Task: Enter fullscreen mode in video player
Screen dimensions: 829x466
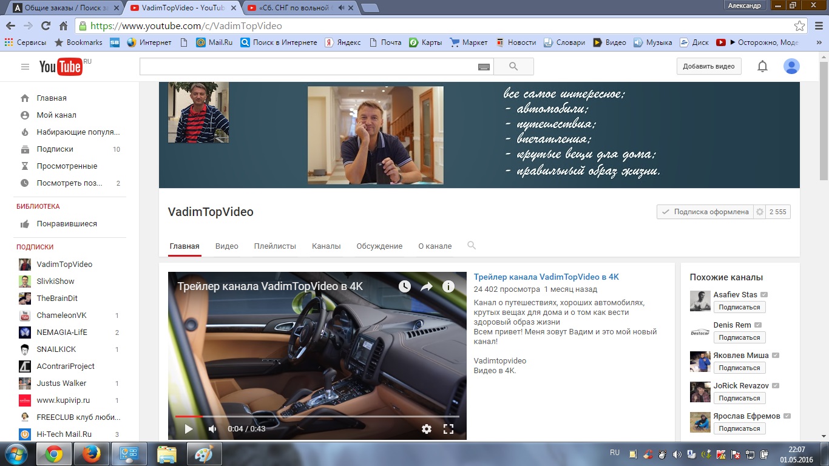Action: (x=448, y=429)
